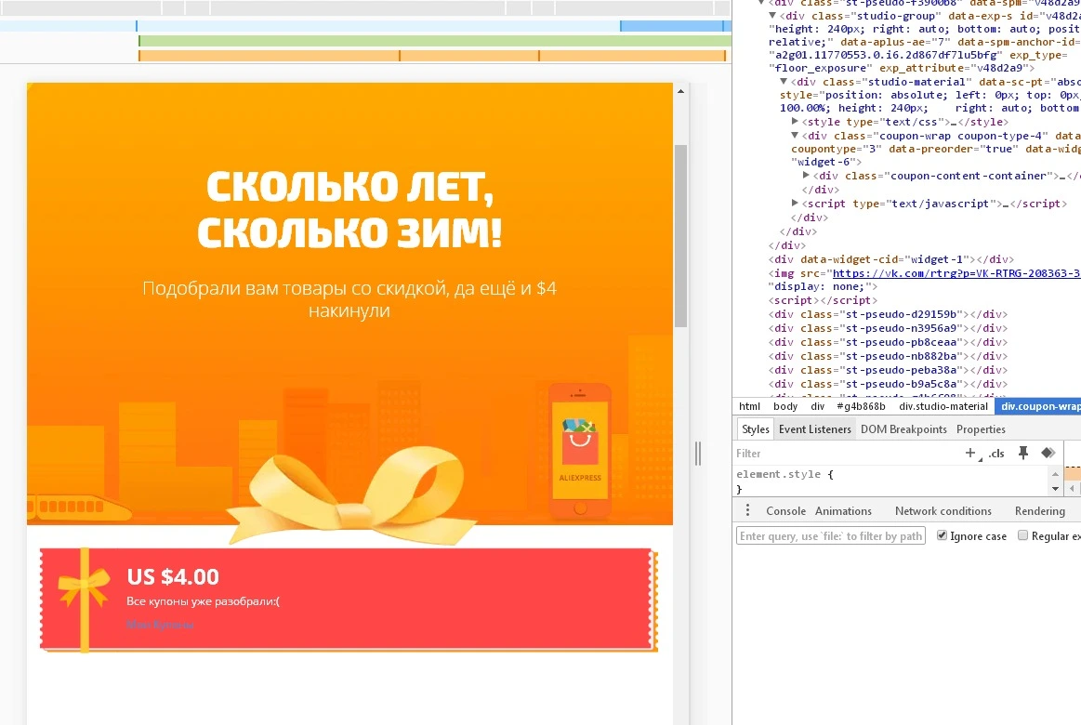Toggle element state with the pin icon
1081x725 pixels.
tap(1023, 453)
